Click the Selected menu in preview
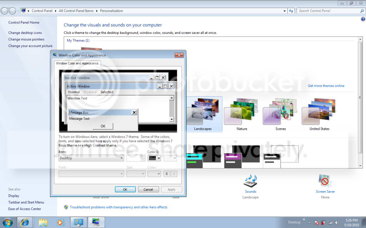 (107, 92)
